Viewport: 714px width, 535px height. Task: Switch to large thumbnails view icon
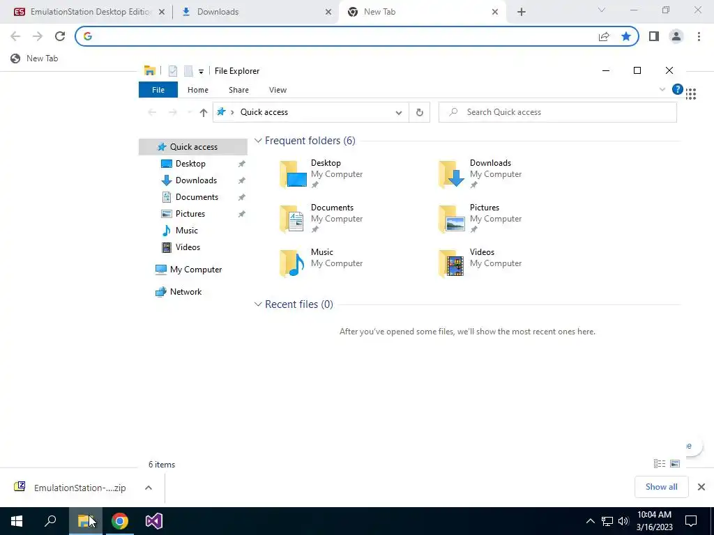[x=675, y=463]
